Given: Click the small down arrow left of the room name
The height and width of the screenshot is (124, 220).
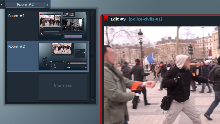Looking at the screenshot, I should 2,5.
